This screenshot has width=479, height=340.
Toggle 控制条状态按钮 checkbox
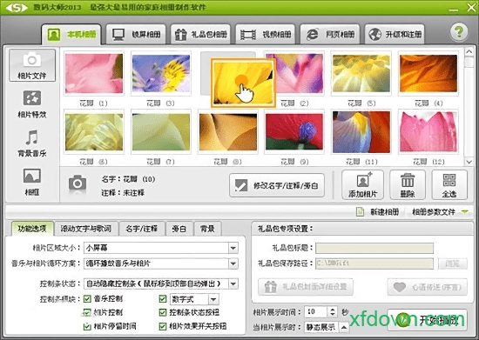point(163,312)
